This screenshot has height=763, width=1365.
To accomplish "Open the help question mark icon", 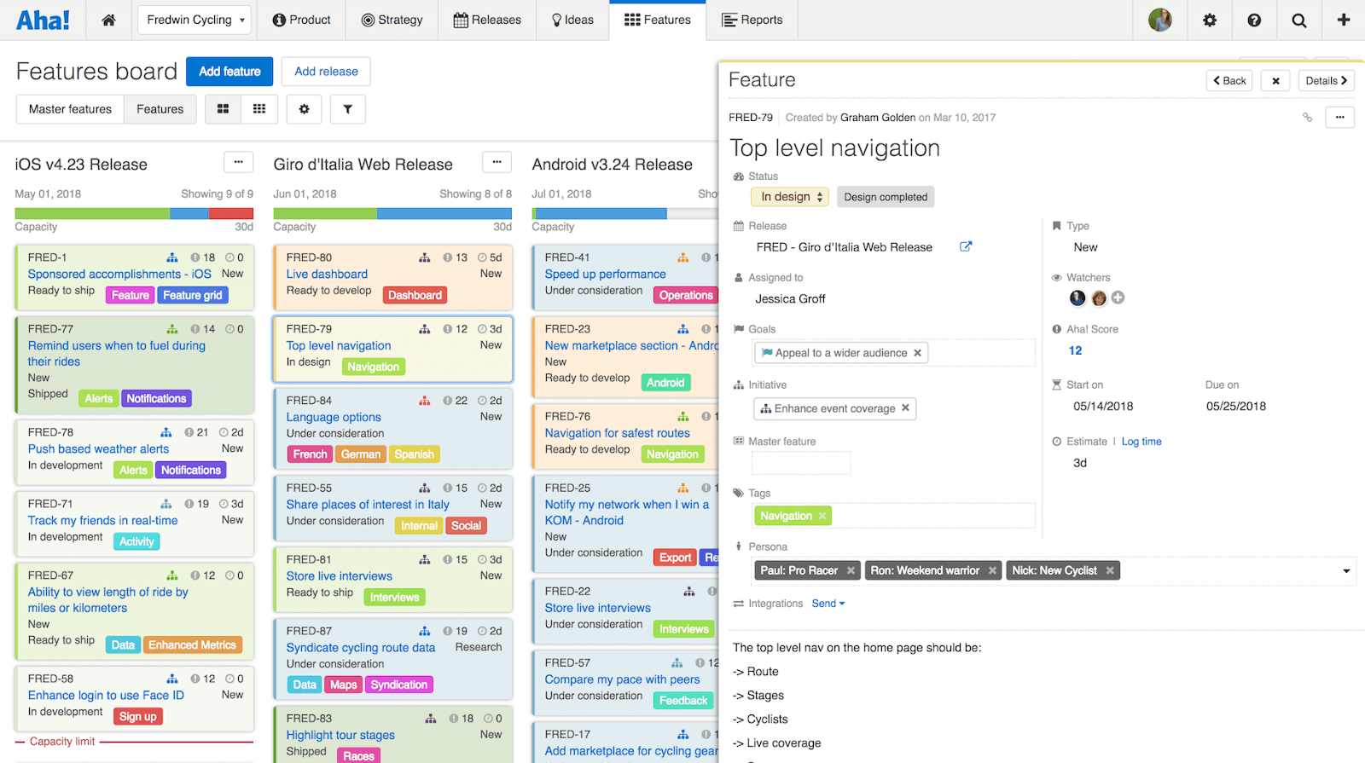I will click(x=1254, y=20).
